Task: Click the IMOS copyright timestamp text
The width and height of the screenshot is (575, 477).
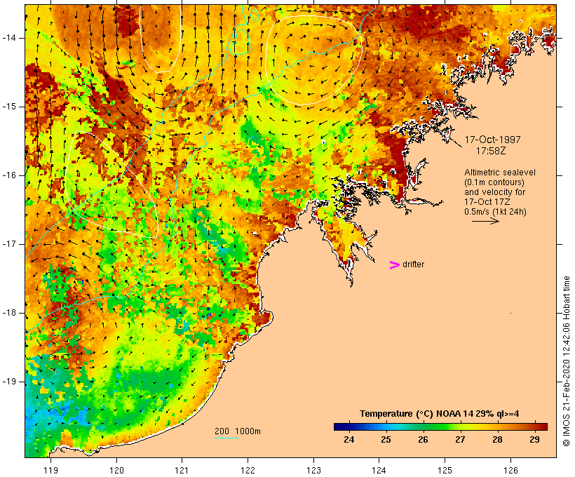Action: click(x=566, y=361)
